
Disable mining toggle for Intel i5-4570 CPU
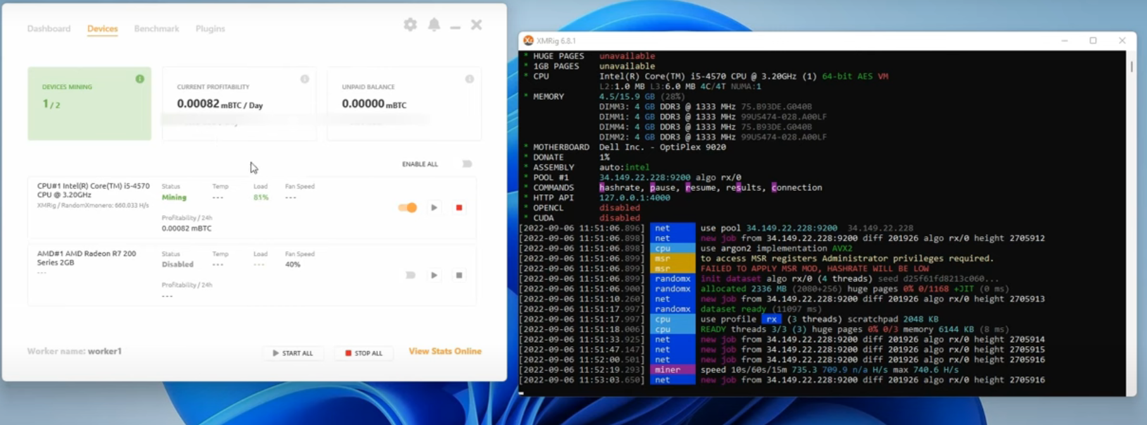tap(408, 207)
